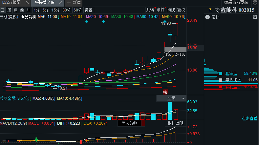The width and height of the screenshot is (259, 145).
Task: Click the 点击查看 link
Action: (249, 118)
